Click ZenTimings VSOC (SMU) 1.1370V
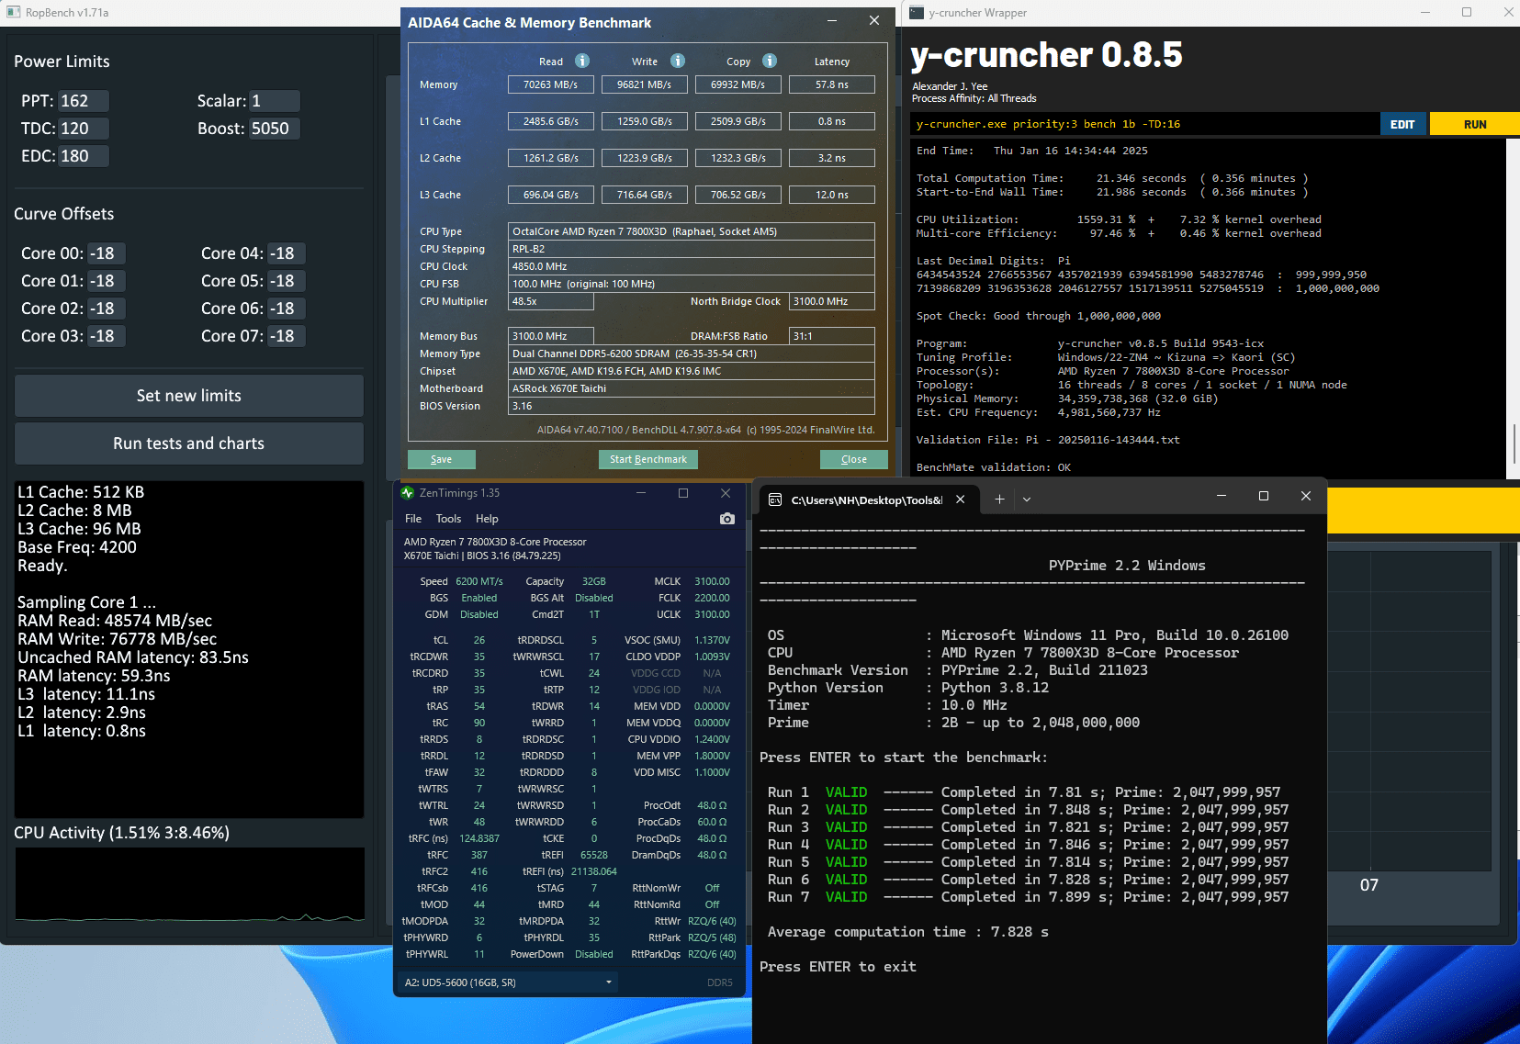 point(712,640)
